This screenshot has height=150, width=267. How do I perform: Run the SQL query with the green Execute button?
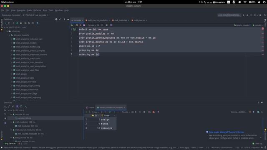point(72,25)
